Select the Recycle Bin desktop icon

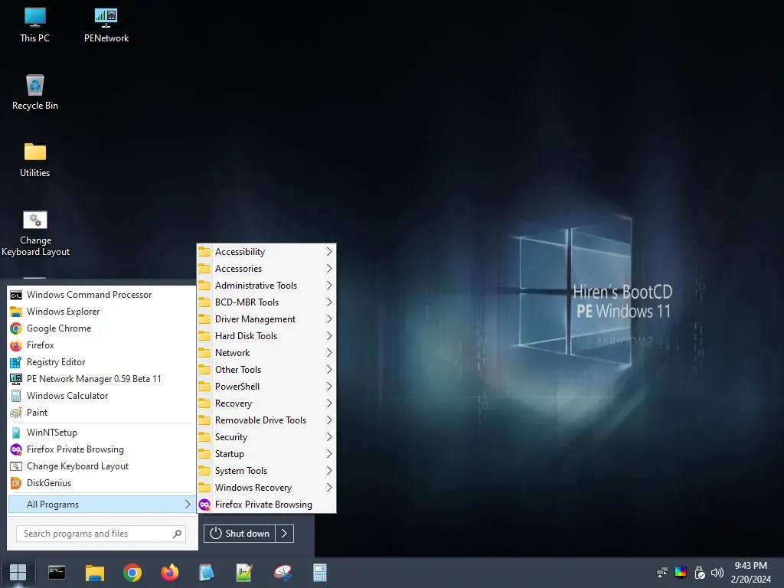35,93
